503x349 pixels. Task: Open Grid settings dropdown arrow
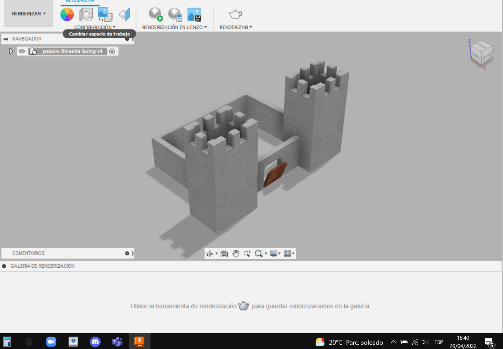pyautogui.click(x=293, y=253)
